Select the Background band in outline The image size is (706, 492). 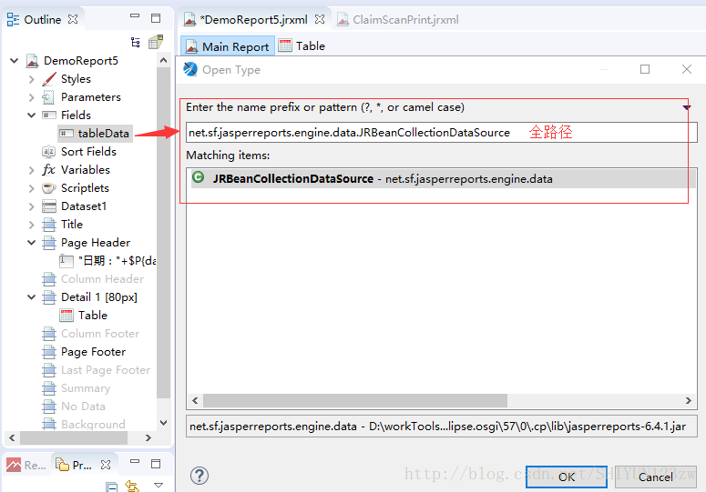[x=84, y=424]
